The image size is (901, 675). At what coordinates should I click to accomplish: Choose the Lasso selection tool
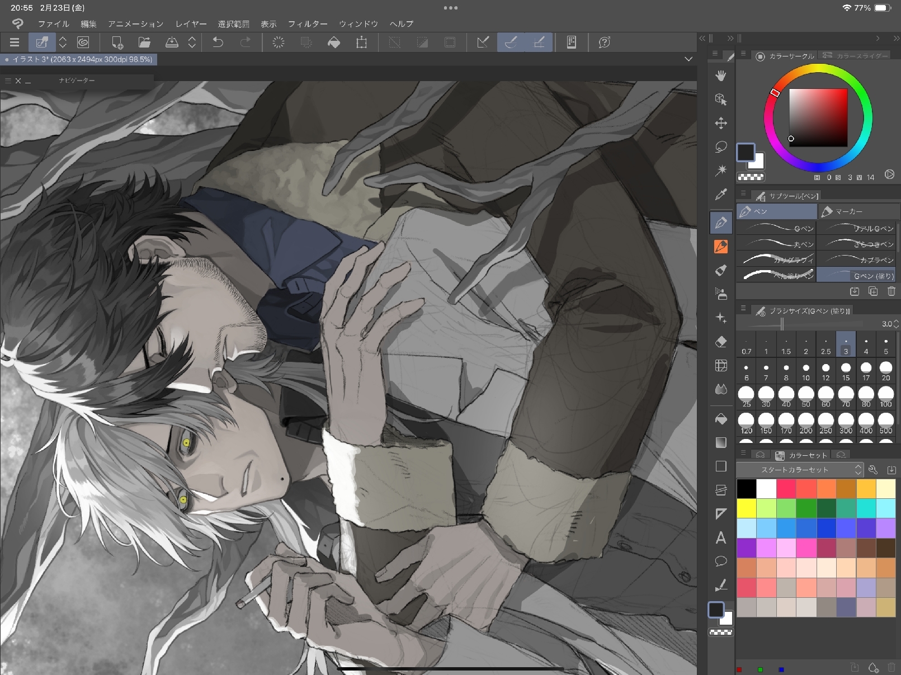(721, 147)
